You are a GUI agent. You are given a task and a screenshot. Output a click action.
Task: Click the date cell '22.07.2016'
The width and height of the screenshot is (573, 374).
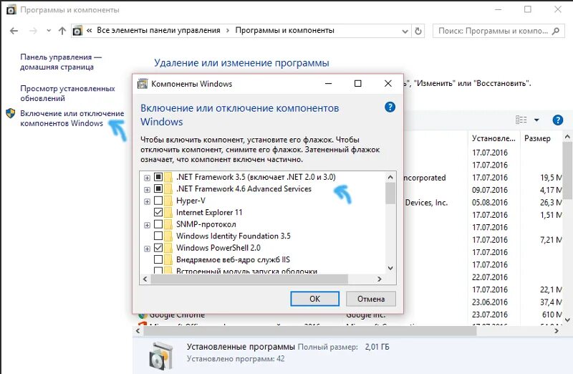point(490,277)
